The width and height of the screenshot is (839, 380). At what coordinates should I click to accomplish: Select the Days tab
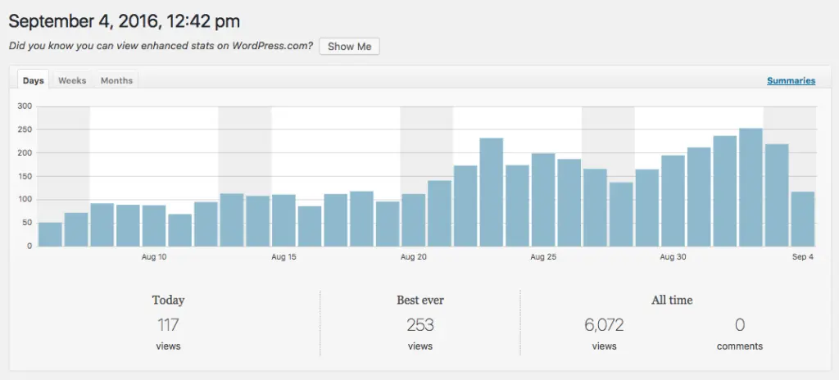click(33, 80)
